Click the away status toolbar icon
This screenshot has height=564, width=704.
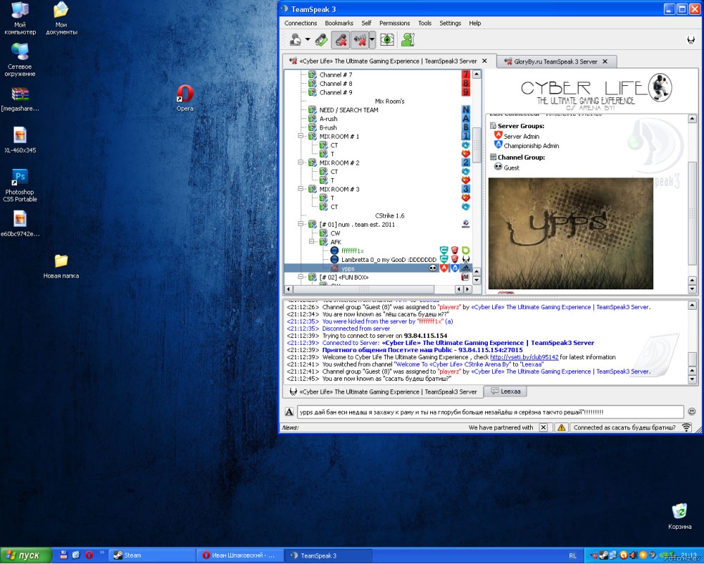pyautogui.click(x=296, y=40)
